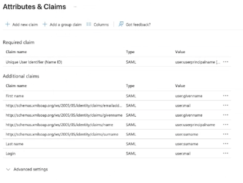Expand the Advanced settings section
This screenshot has height=183, width=243.
pos(27,169)
